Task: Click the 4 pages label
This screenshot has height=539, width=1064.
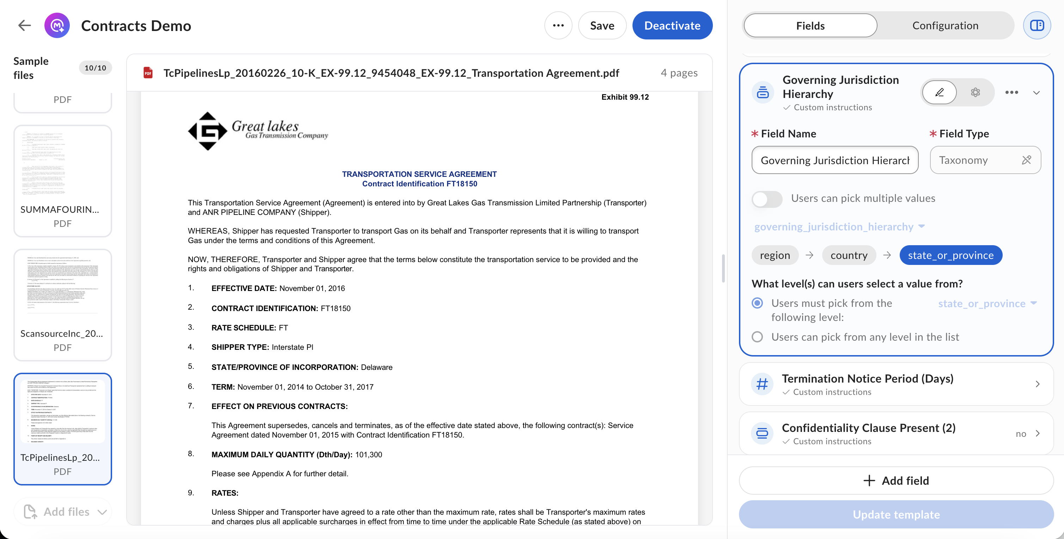Action: [679, 73]
